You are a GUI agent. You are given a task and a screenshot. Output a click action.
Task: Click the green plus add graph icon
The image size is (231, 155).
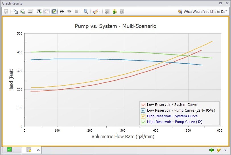[x=211, y=150]
